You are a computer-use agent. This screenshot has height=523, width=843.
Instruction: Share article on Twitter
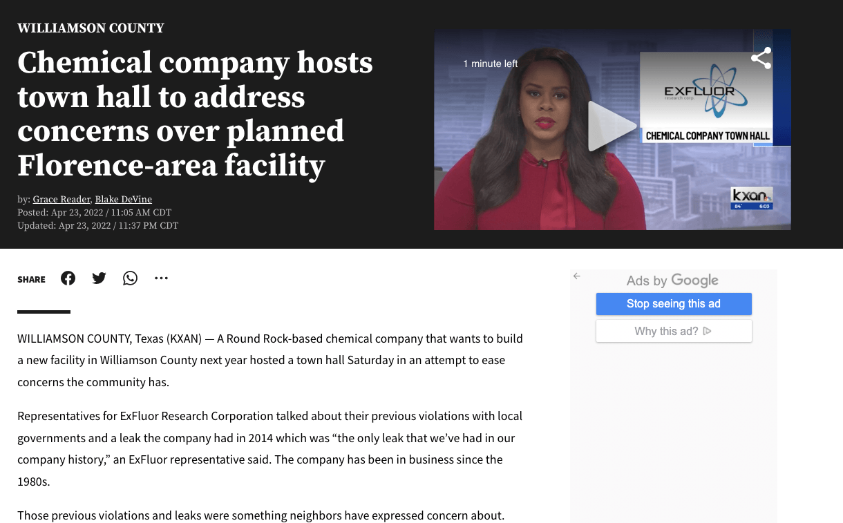[x=99, y=278]
